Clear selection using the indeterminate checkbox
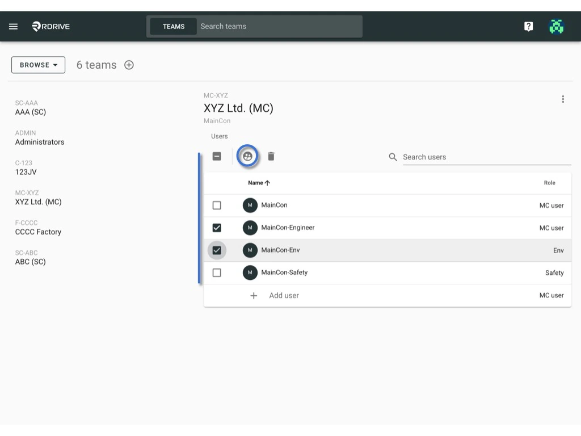 point(217,156)
